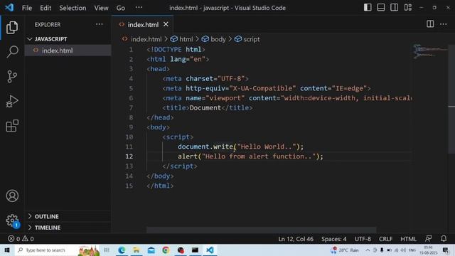Open the Accounts menu icon
This screenshot has height=256, width=455.
click(12, 196)
